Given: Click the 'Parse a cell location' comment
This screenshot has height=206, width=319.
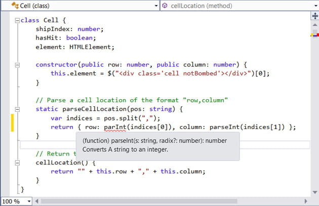Looking at the screenshot, I should (132, 100).
